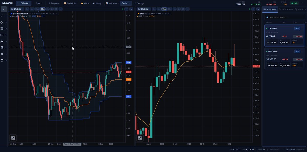This screenshot has height=152, width=307.
Task: Open more timeframes dropdown on right chart
Action: point(188,9)
